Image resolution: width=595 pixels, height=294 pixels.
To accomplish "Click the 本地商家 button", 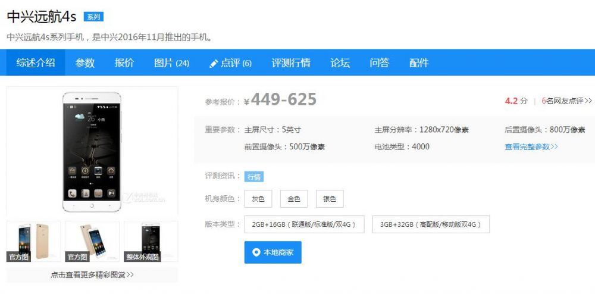I will click(x=273, y=252).
